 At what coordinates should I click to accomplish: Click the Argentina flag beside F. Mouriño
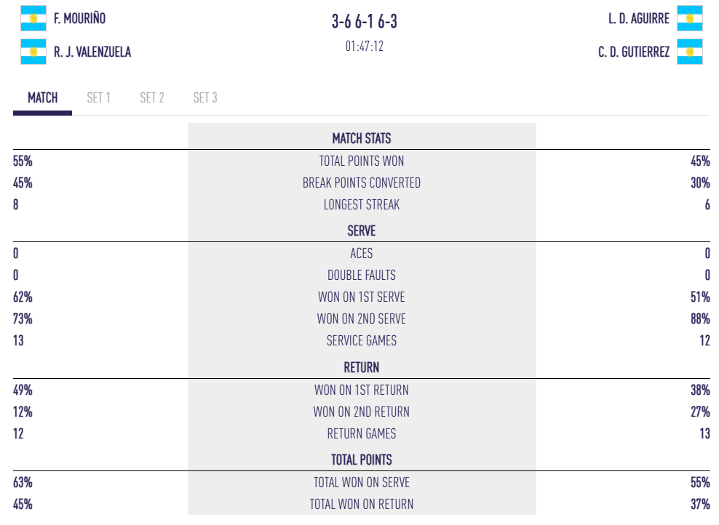click(x=33, y=18)
